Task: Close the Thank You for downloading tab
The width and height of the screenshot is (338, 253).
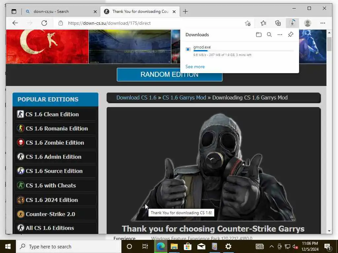Action: coord(174,12)
